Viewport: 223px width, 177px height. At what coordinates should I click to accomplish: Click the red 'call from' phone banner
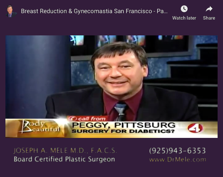click(88, 119)
